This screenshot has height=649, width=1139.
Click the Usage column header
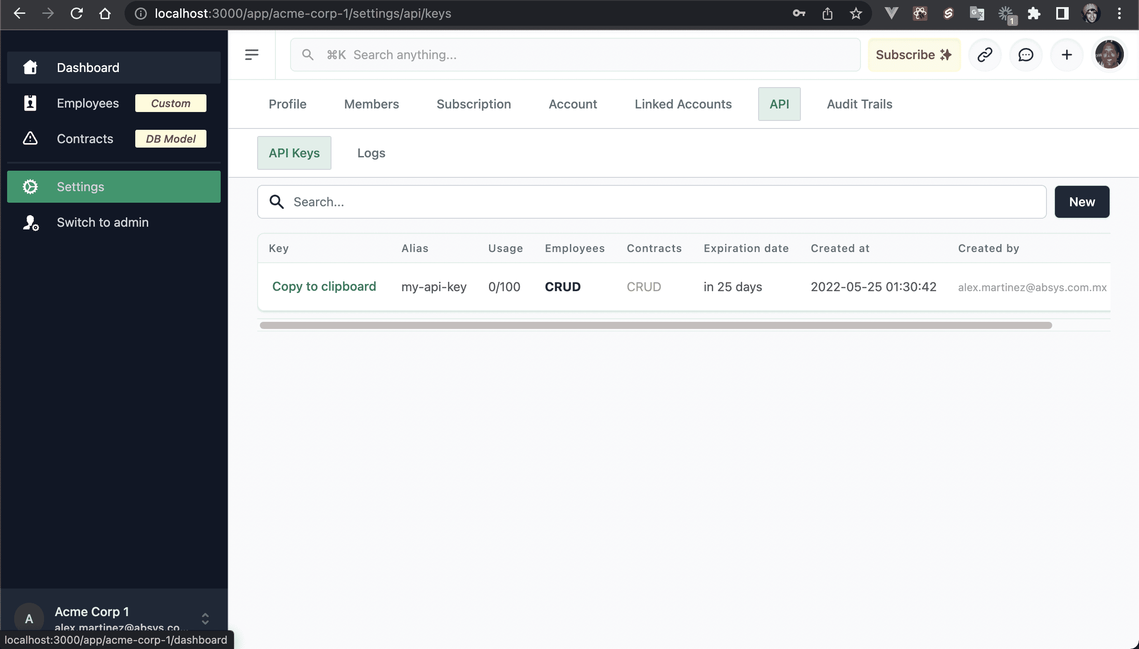coord(505,248)
